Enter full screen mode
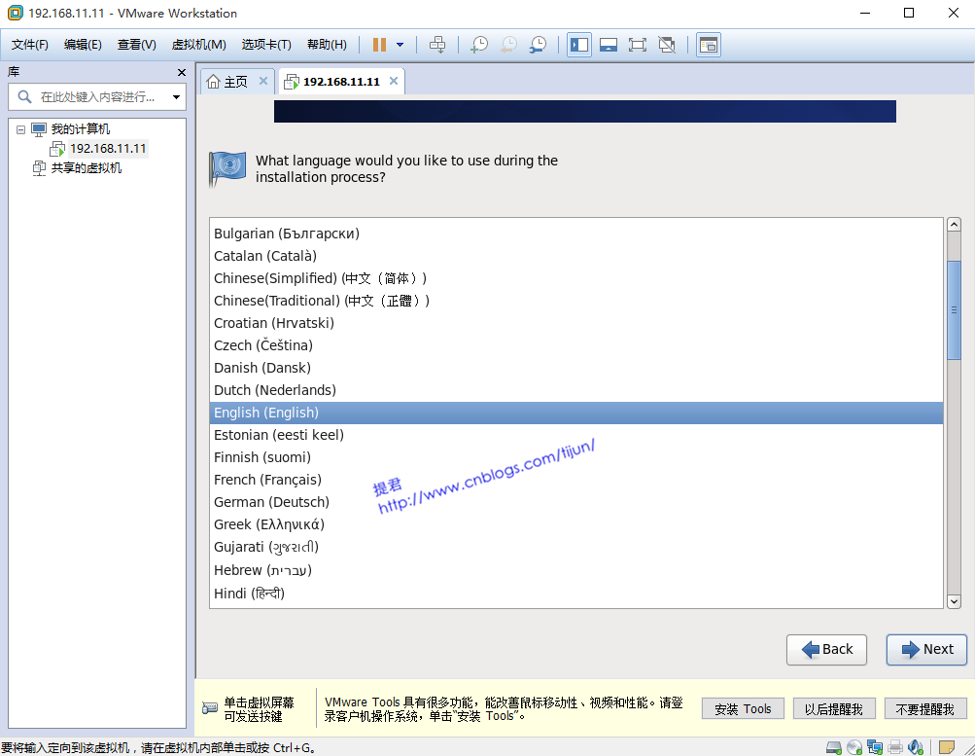The height and width of the screenshot is (756, 975). (x=638, y=45)
